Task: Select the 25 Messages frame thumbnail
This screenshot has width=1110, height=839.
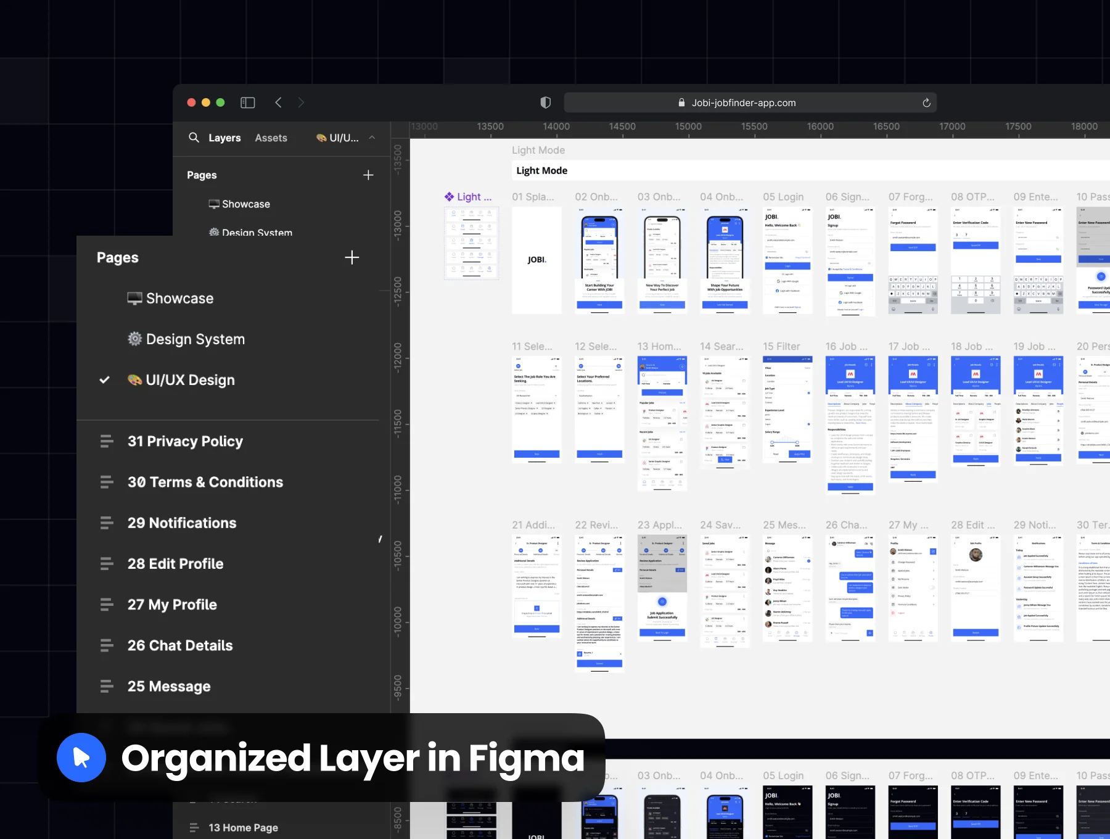Action: 787,588
